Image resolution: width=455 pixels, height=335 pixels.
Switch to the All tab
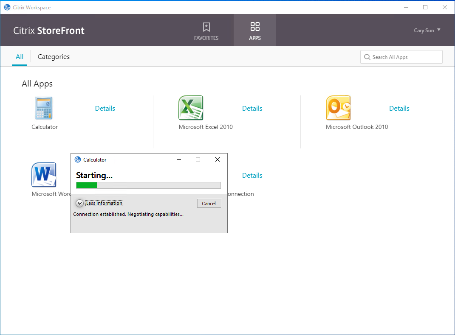tap(20, 57)
